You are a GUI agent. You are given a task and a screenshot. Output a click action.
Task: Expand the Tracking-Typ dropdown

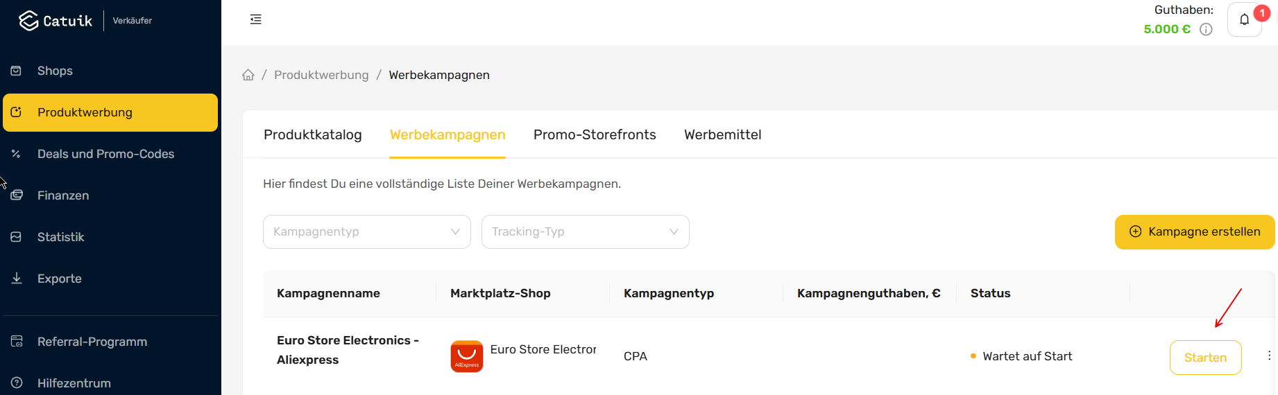click(x=586, y=231)
